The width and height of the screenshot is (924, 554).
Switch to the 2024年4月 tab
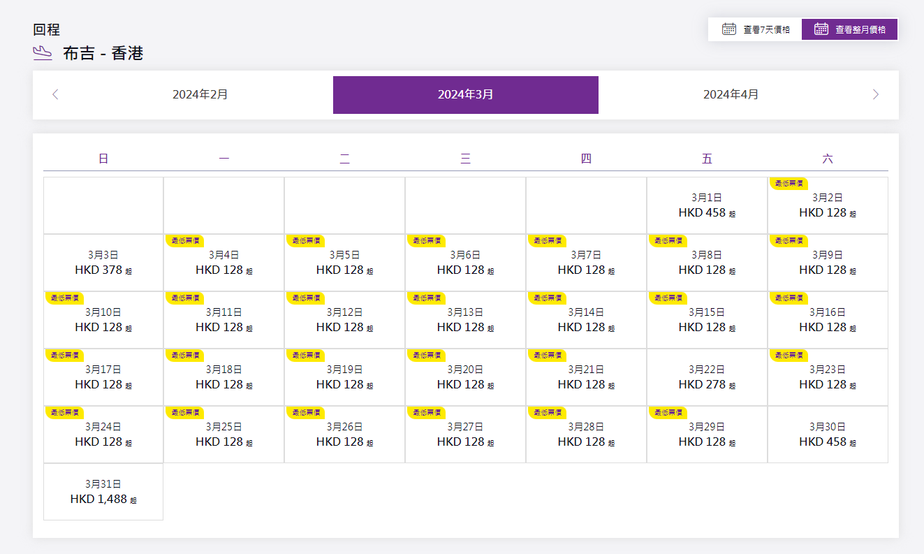(x=731, y=94)
